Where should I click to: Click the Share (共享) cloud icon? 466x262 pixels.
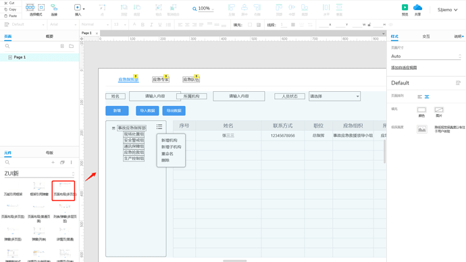tap(417, 7)
